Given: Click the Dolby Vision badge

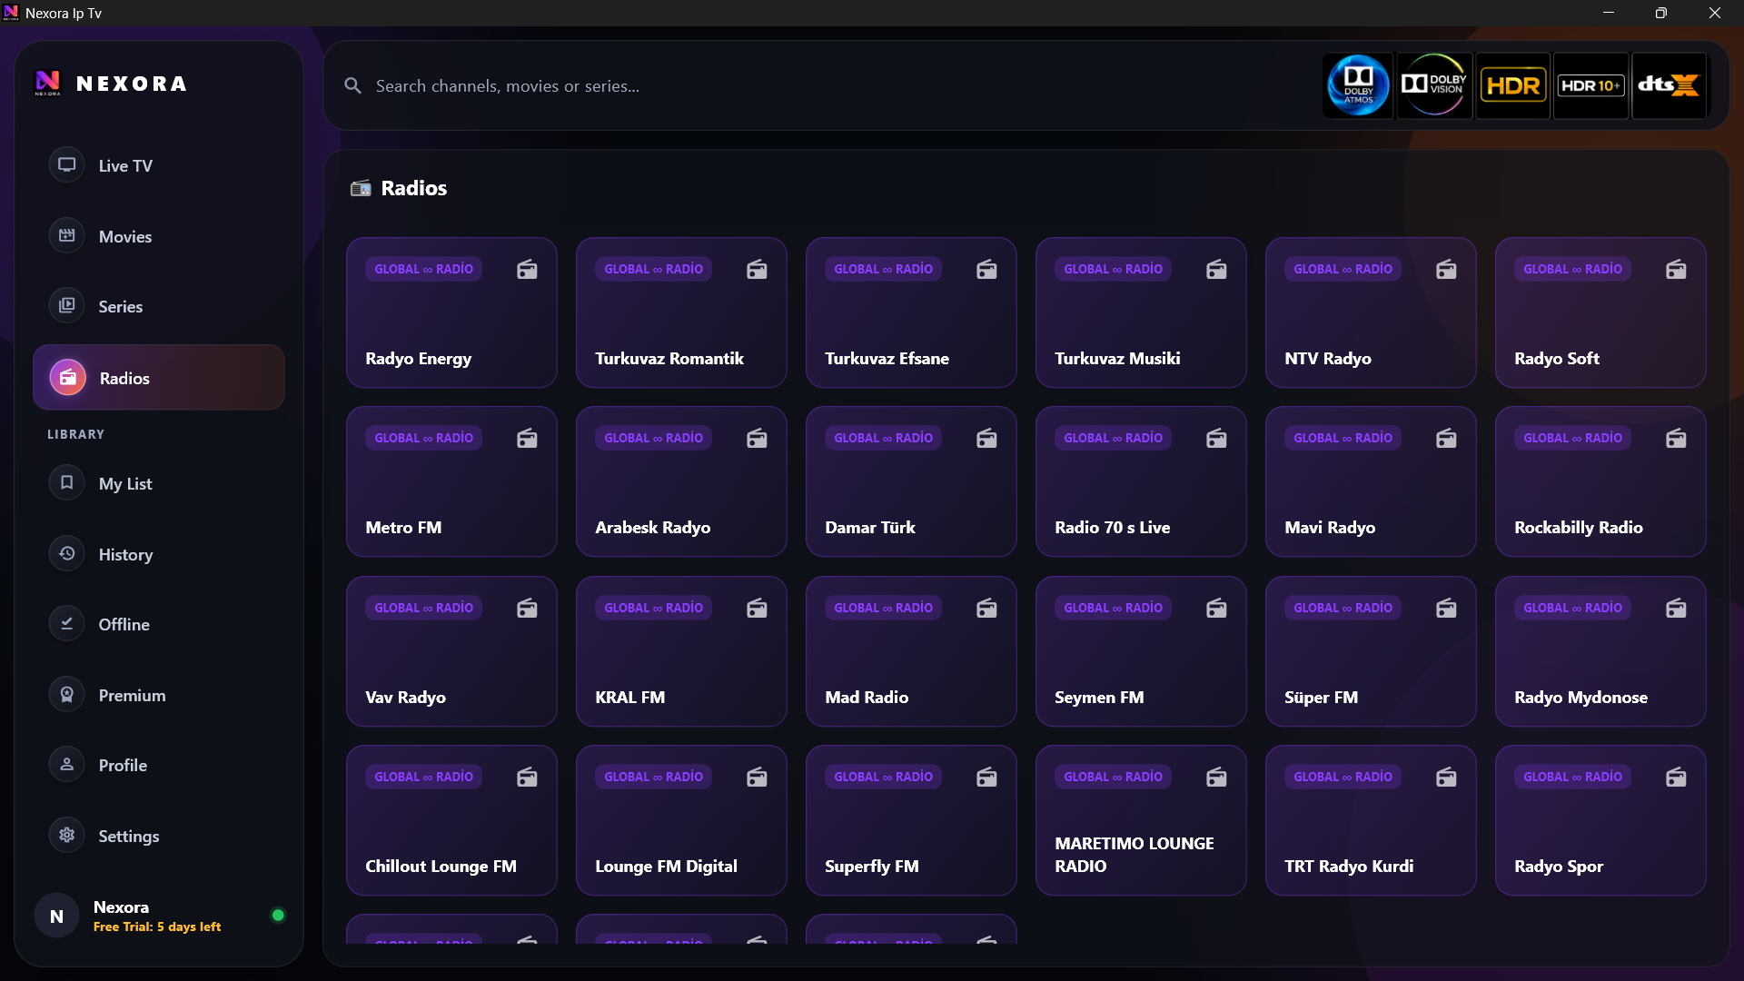Looking at the screenshot, I should click(x=1434, y=85).
